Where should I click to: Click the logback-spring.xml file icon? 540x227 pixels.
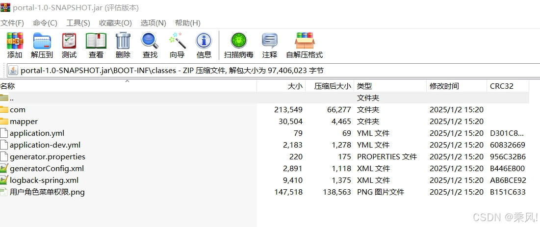point(4,180)
